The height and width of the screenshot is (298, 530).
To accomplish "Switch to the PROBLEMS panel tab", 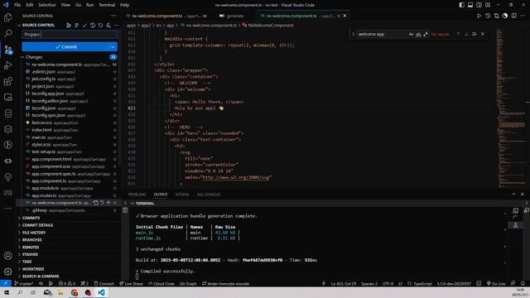I will coord(137,195).
